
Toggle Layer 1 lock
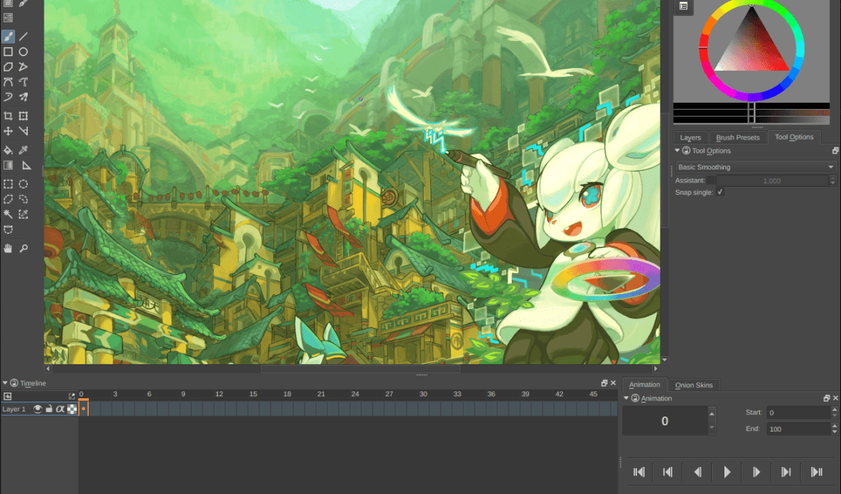49,409
